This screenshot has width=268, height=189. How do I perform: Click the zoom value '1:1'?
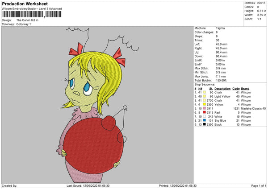259,19
